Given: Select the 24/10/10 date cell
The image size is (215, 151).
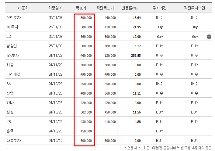Looking at the screenshot, I should (x=56, y=141).
